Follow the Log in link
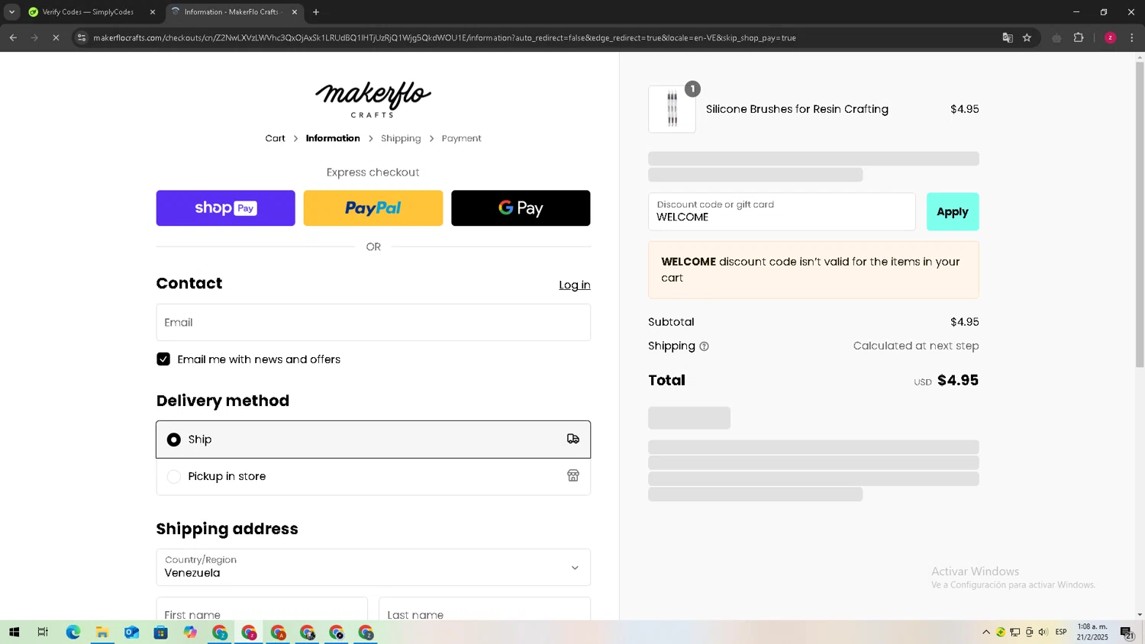 point(574,285)
